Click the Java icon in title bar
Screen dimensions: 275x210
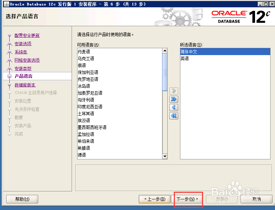click(x=7, y=4)
